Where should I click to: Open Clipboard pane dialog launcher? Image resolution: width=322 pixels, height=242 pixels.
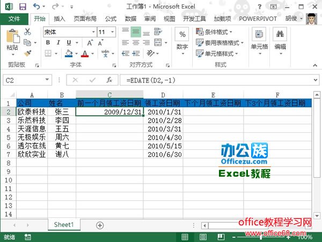point(37,65)
